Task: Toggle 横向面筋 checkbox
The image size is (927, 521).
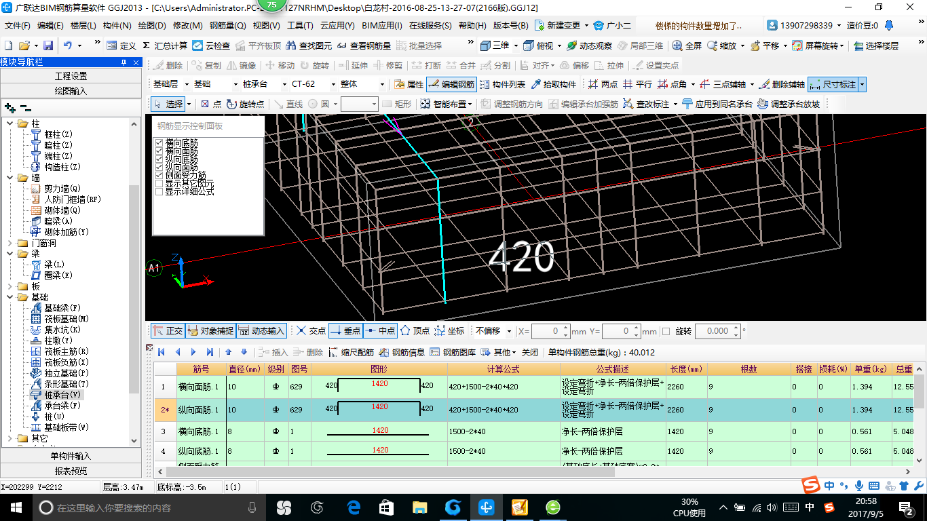Action: (x=159, y=151)
